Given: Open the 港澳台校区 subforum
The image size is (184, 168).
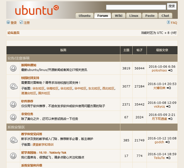Looking at the screenshot, I should coord(29,93).
